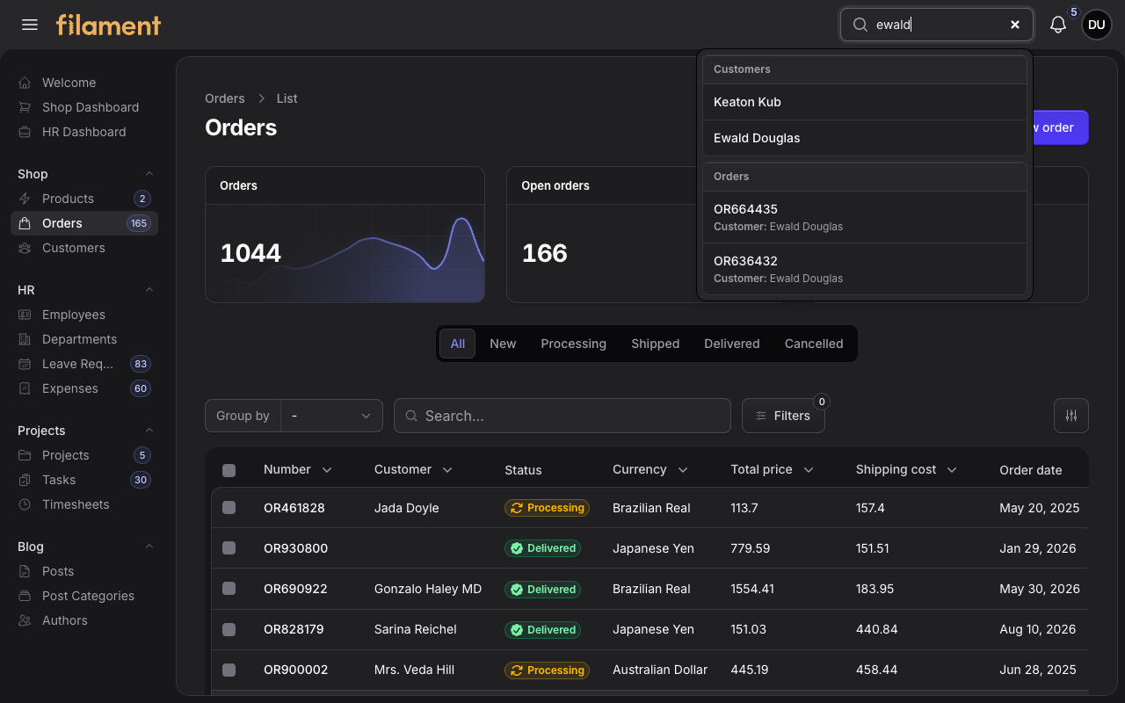Click the Processing status badge for OR900002

click(547, 670)
